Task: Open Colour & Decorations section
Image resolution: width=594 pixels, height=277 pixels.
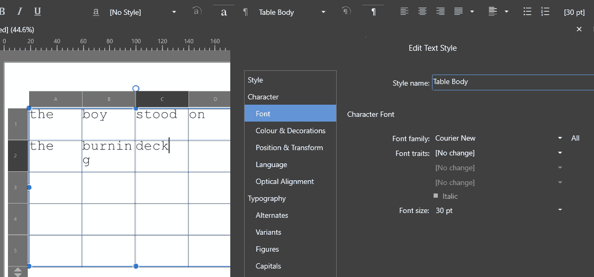Action: pyautogui.click(x=290, y=131)
